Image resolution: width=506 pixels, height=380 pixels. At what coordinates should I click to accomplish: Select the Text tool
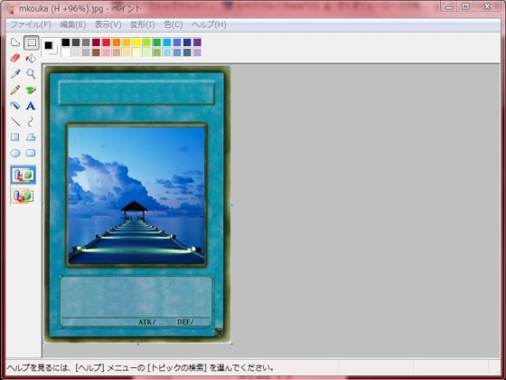(x=31, y=106)
